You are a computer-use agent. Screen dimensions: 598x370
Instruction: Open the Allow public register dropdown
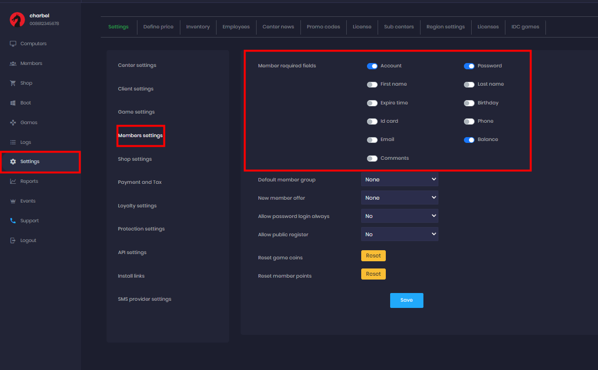coord(399,234)
